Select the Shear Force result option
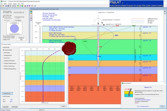The image size is (167, 111). tap(4, 58)
